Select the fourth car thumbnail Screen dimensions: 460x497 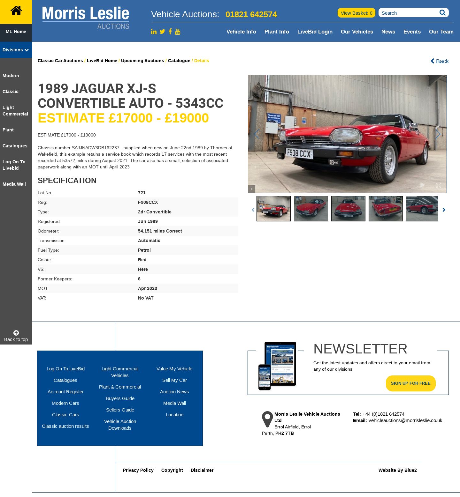(x=386, y=209)
